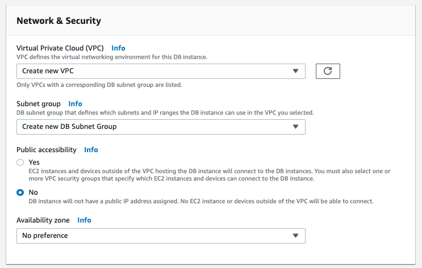Click the Network & Security section heading
This screenshot has width=422, height=268.
(x=59, y=20)
